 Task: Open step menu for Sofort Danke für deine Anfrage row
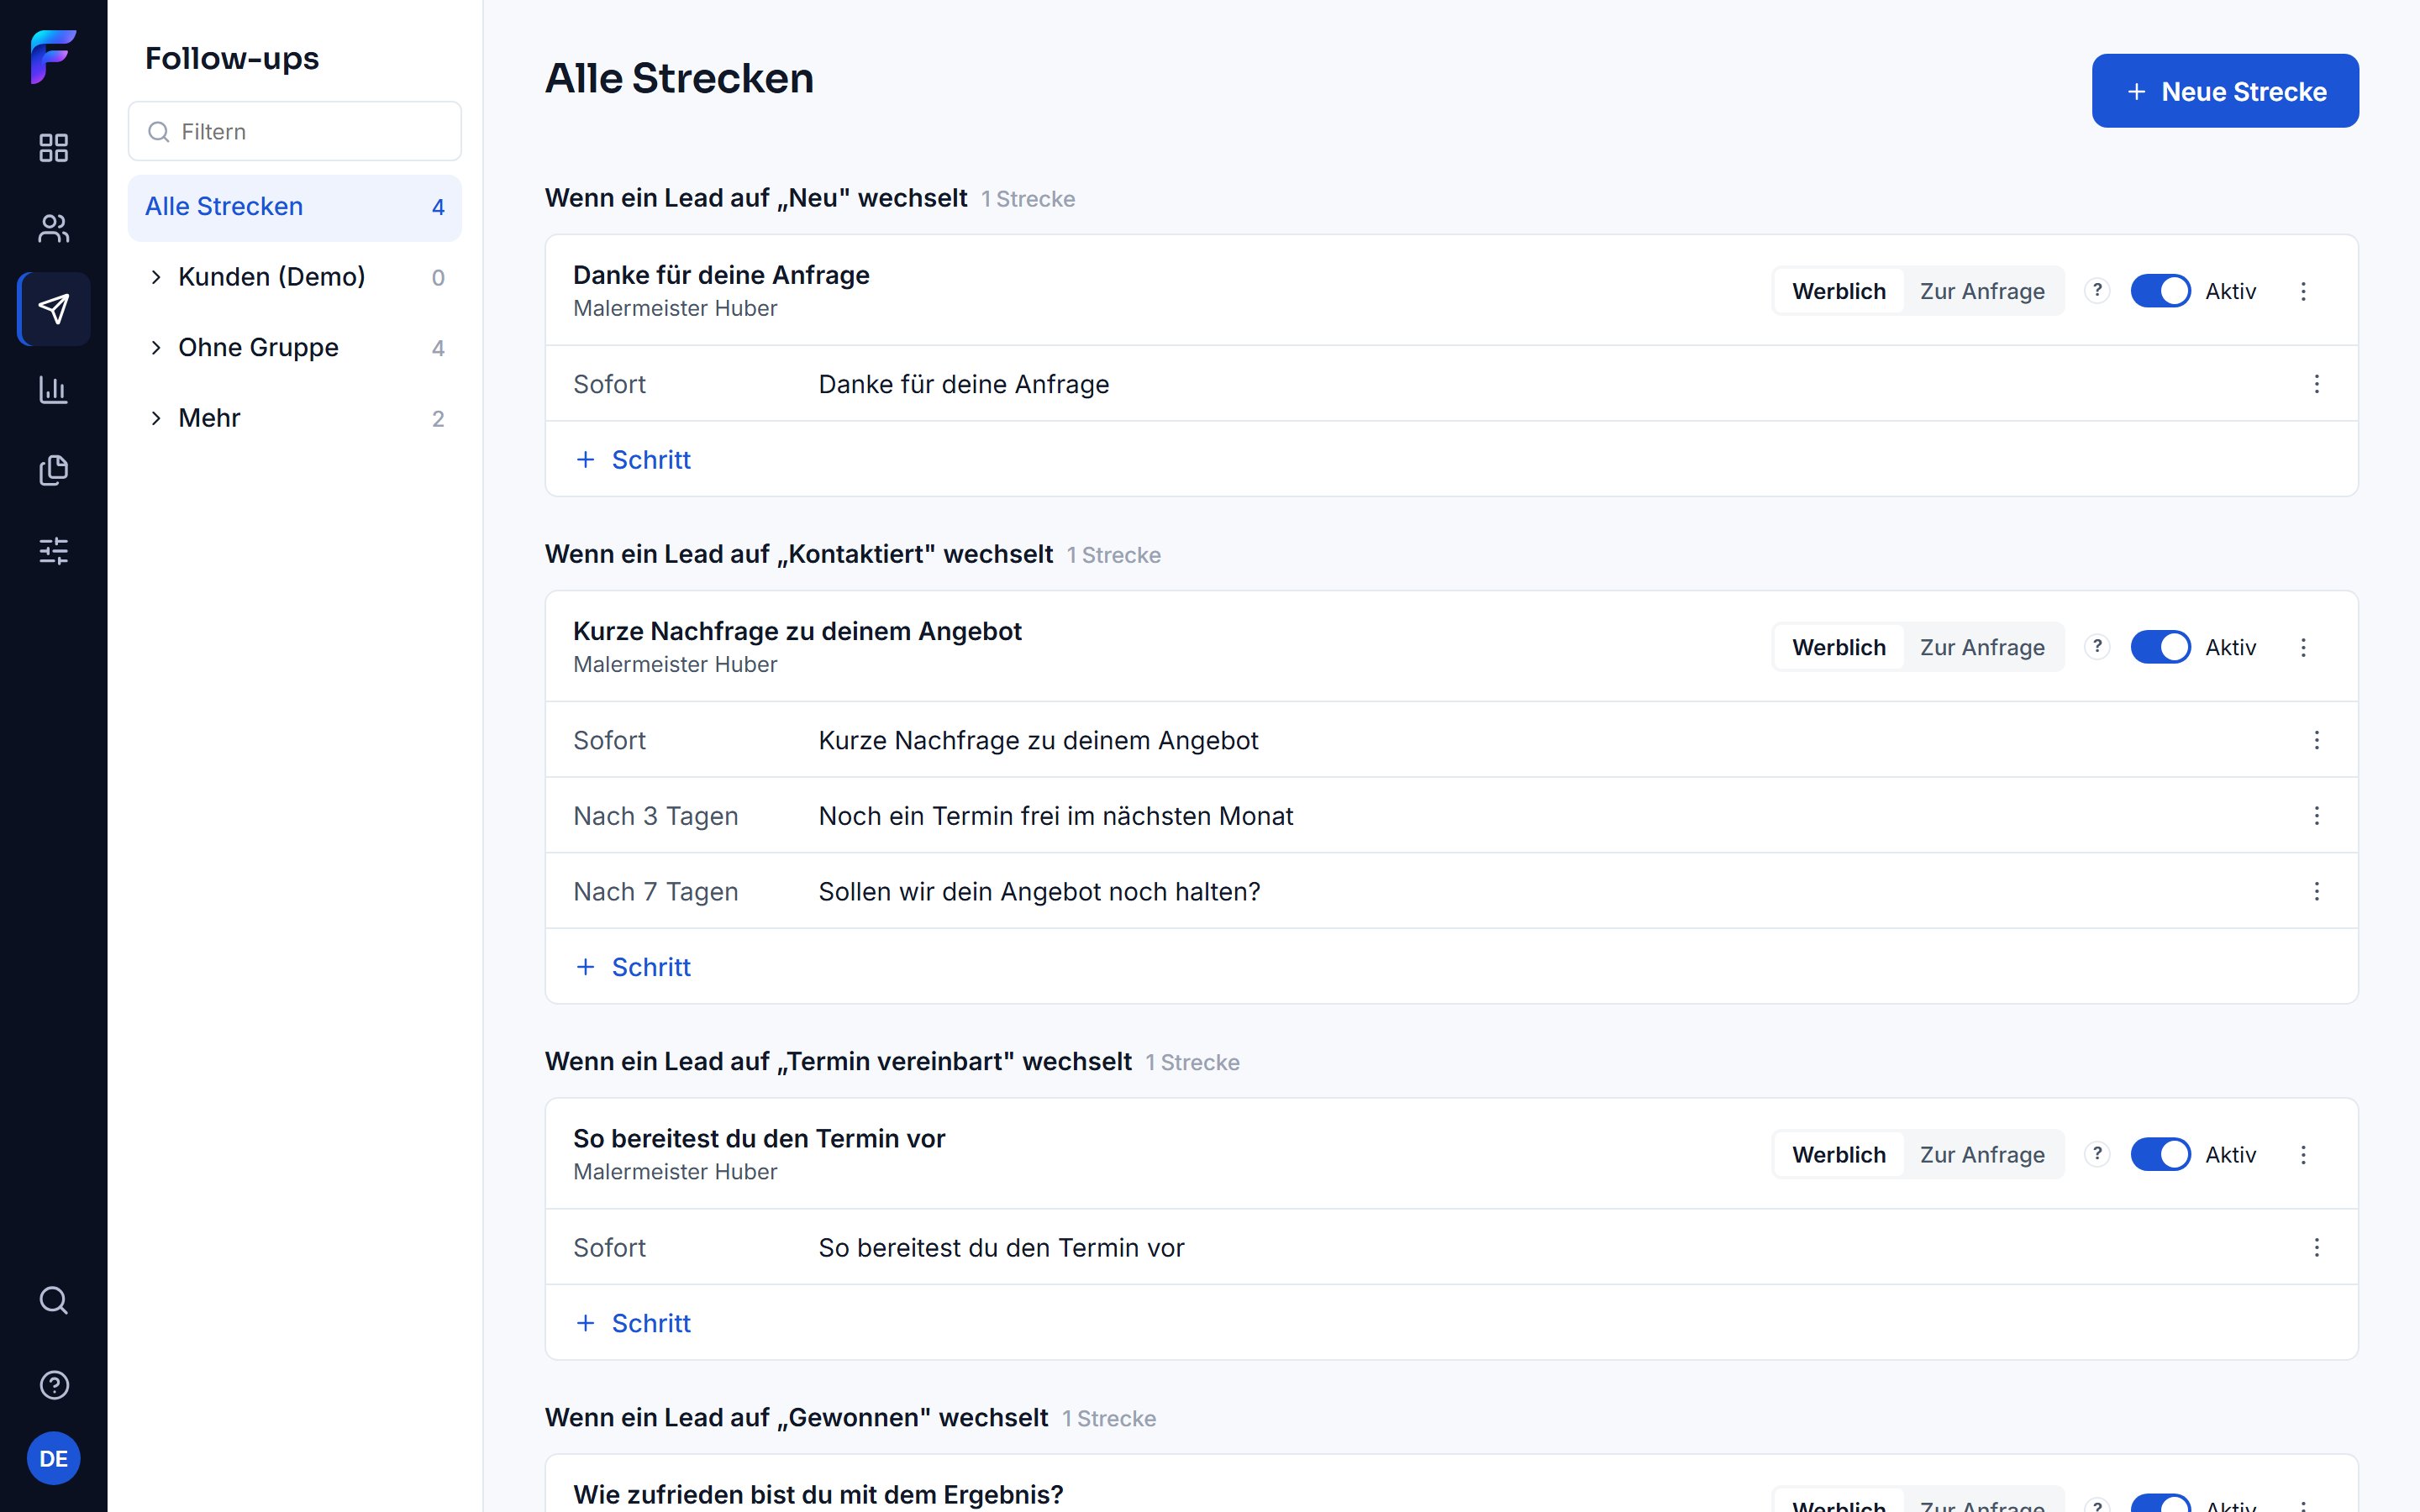click(2316, 384)
